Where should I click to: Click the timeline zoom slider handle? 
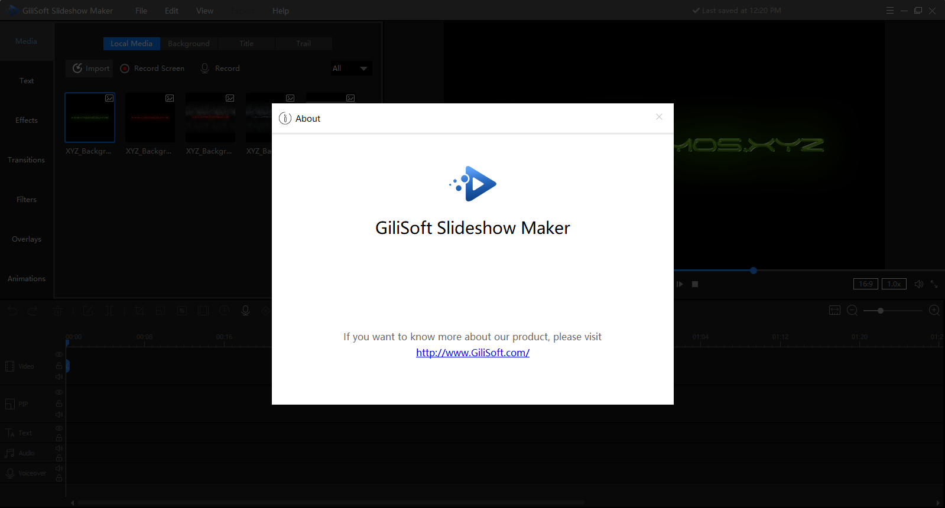point(881,311)
